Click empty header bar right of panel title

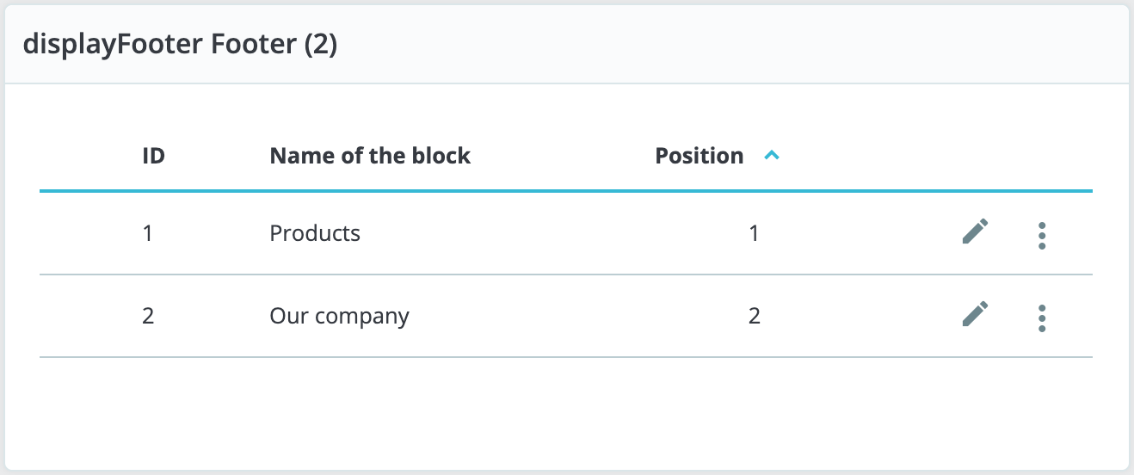731,45
